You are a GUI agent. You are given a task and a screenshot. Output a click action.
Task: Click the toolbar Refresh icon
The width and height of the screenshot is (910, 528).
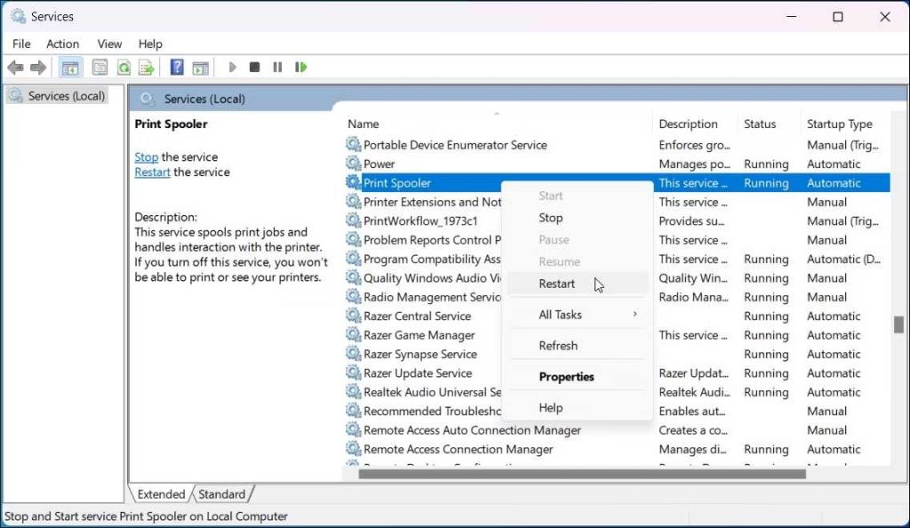pos(124,68)
